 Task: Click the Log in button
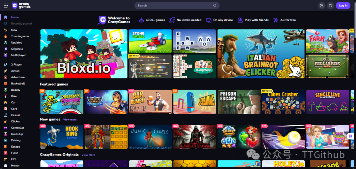click(343, 6)
